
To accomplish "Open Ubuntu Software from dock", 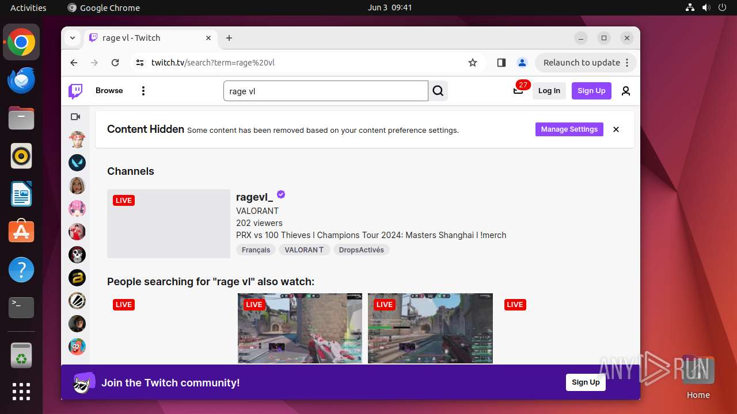I will (x=21, y=232).
